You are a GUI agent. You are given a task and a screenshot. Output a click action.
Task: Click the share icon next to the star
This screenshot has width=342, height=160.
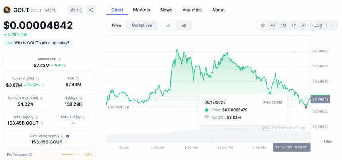coord(91,10)
